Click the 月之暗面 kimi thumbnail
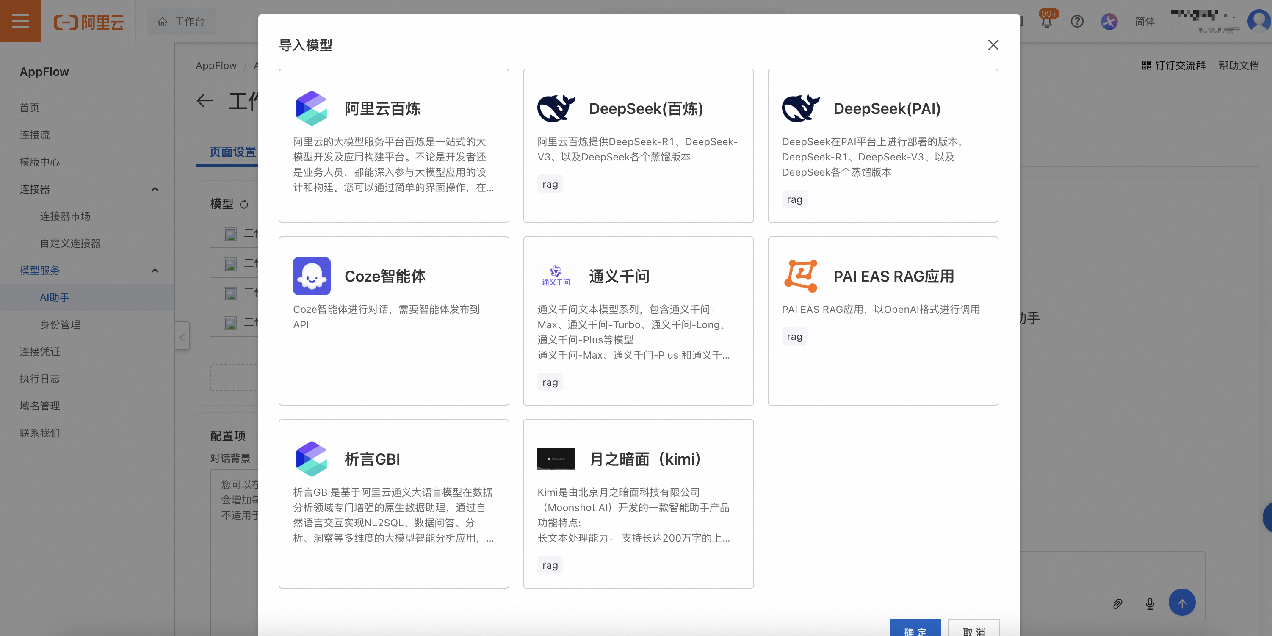The height and width of the screenshot is (636, 1272). pos(556,459)
